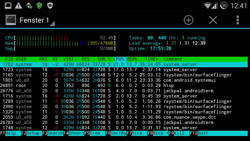Click the Fenster 1 window title

[x=34, y=20]
